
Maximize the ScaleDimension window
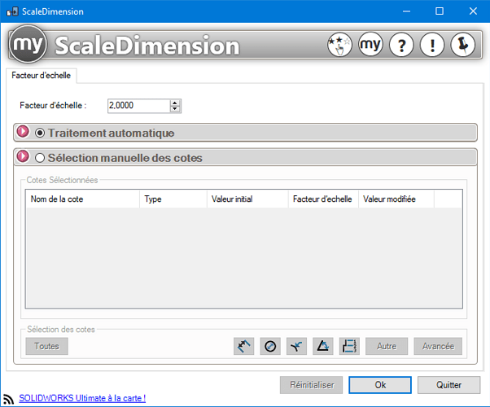[x=440, y=11]
